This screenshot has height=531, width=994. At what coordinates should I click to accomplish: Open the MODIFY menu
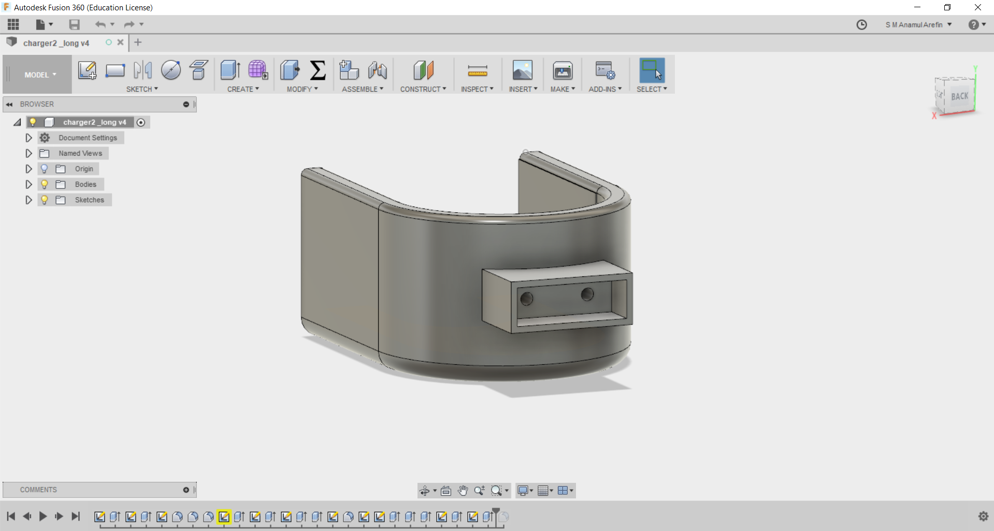[x=302, y=89]
